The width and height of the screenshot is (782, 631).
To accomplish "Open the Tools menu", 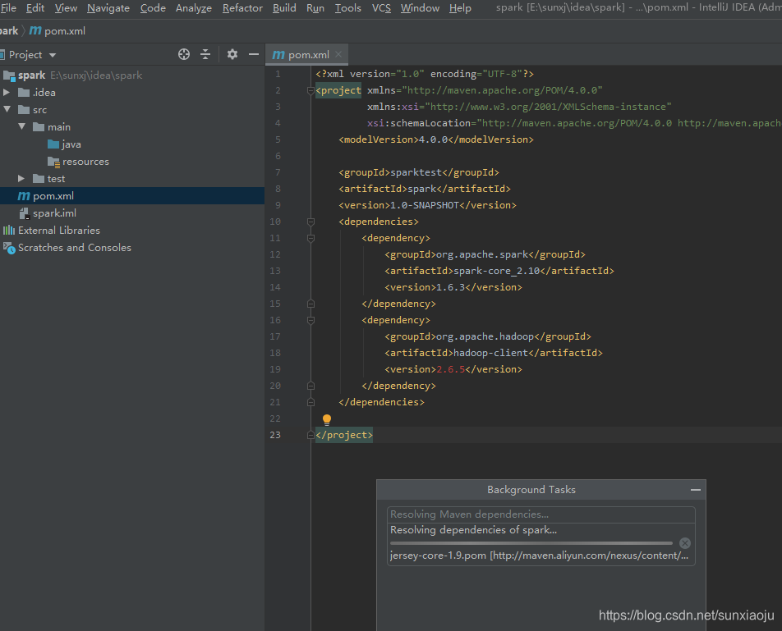I will point(347,8).
